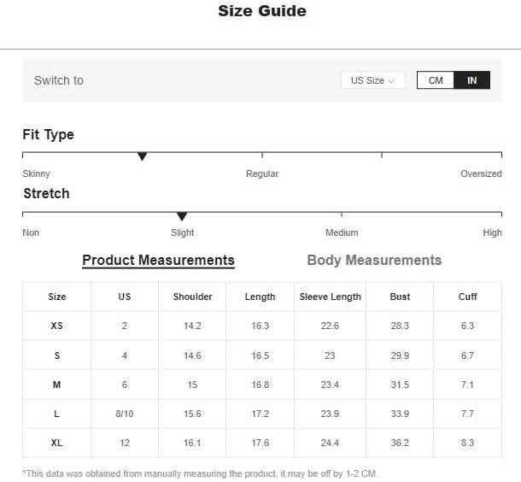The image size is (521, 482).
Task: Click the Regular fit label
Action: coord(262,173)
